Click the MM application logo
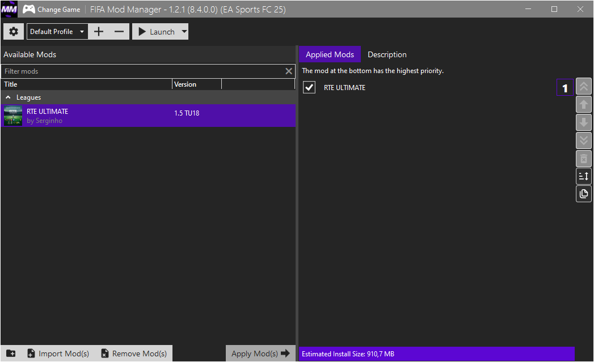 click(x=9, y=9)
